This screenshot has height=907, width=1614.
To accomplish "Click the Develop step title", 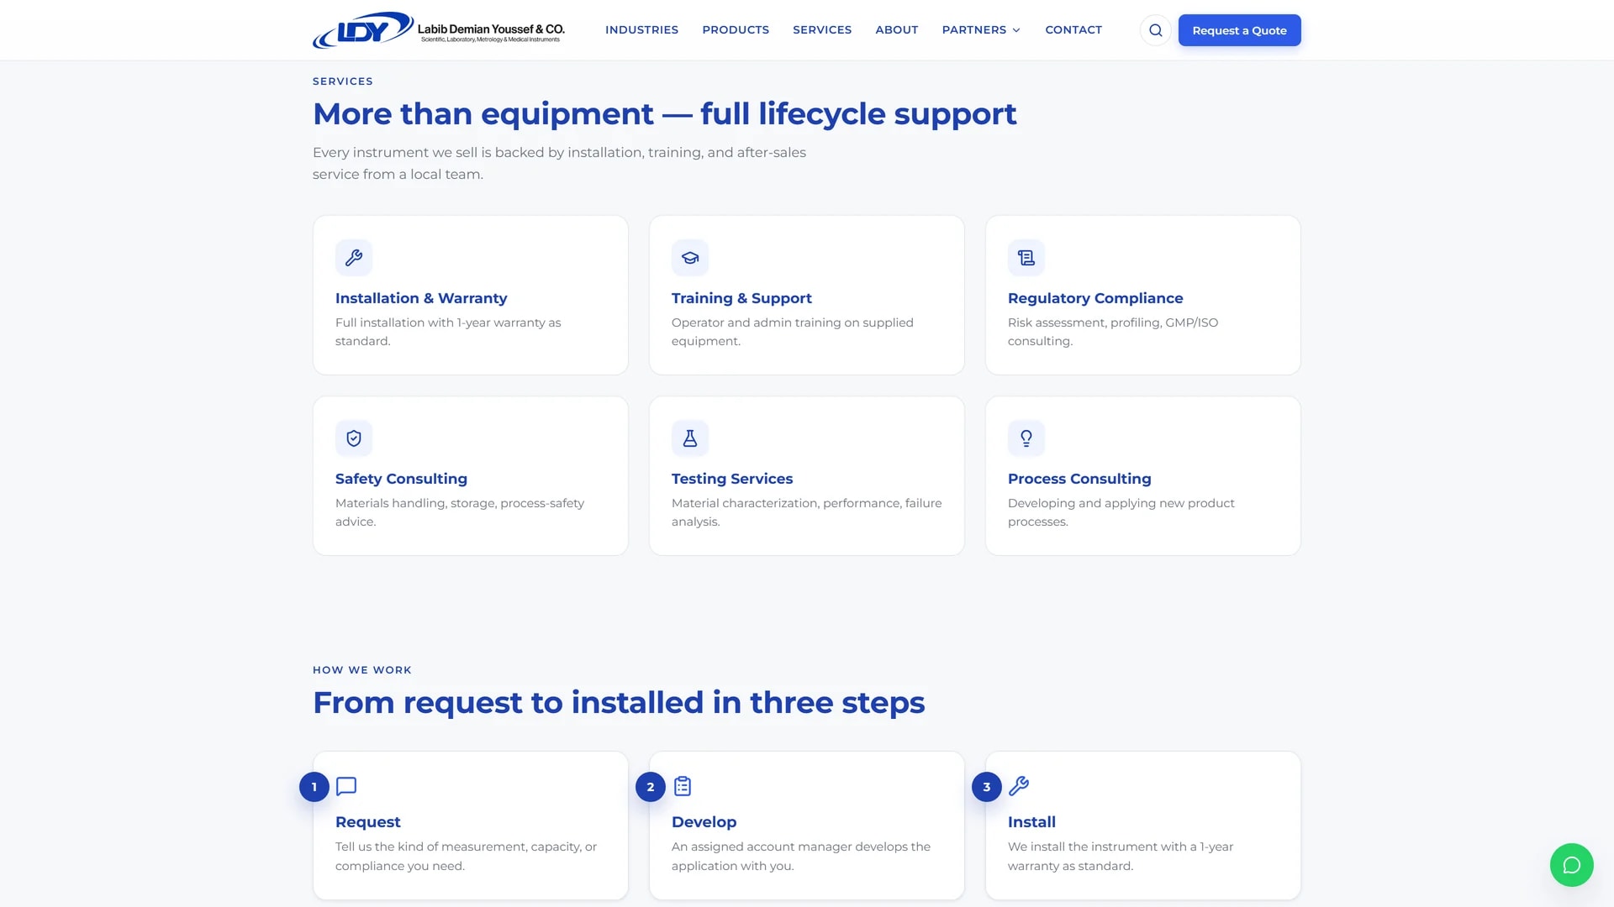I will (x=704, y=822).
